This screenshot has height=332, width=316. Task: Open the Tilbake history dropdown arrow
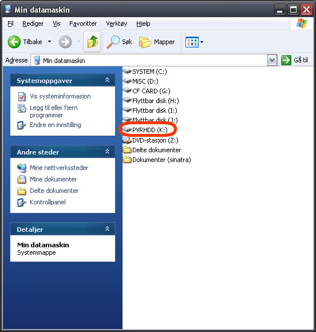point(49,41)
